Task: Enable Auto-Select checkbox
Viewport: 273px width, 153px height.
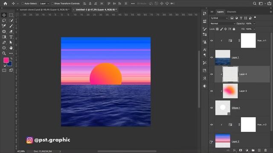Action: 23,3
